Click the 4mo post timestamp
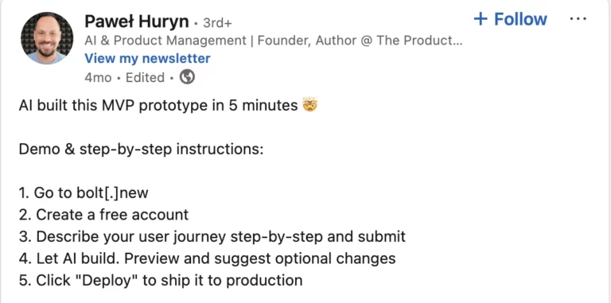The width and height of the screenshot is (611, 303). pyautogui.click(x=98, y=77)
